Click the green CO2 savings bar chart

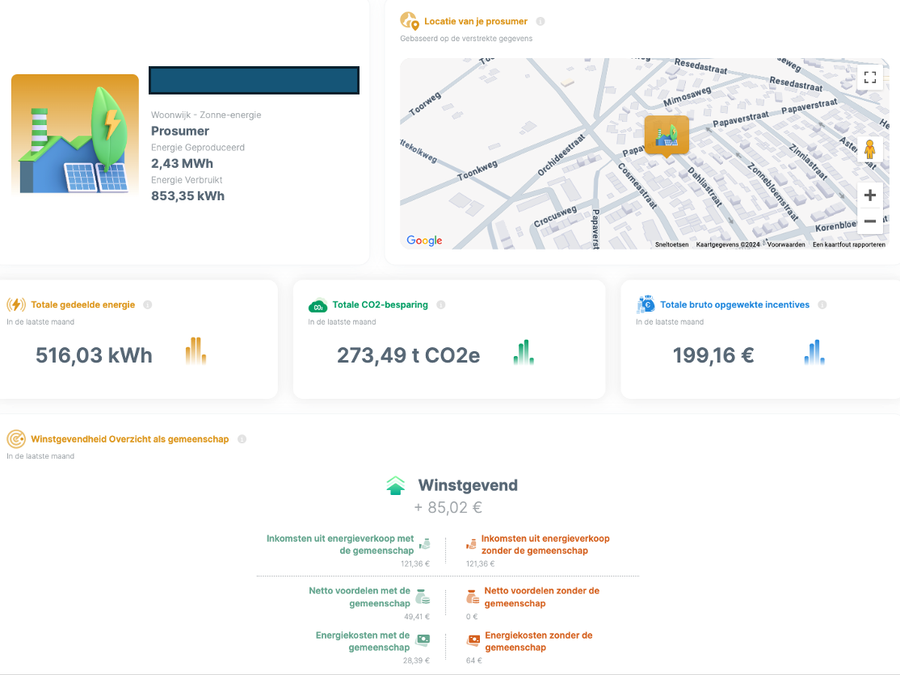[524, 352]
